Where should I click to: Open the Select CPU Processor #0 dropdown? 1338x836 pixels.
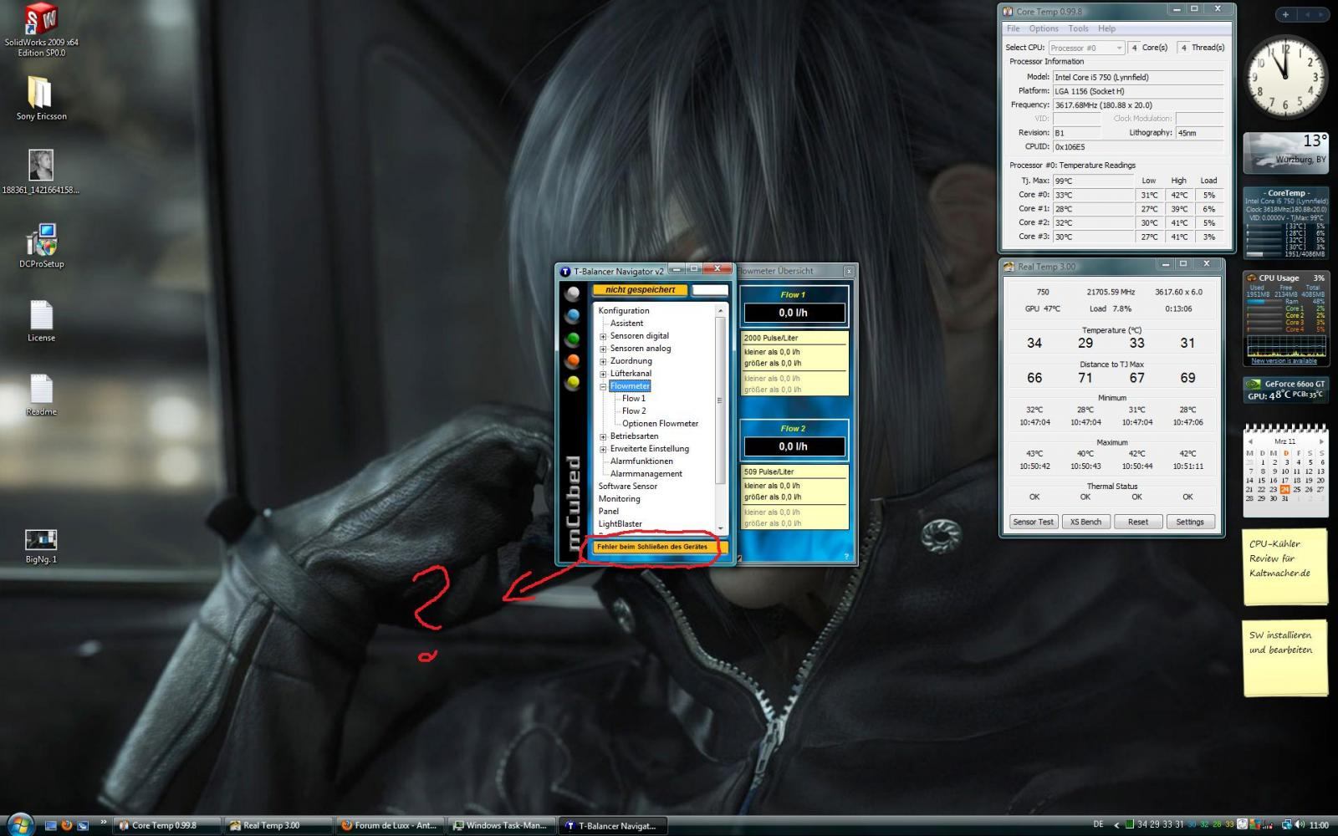point(1085,48)
